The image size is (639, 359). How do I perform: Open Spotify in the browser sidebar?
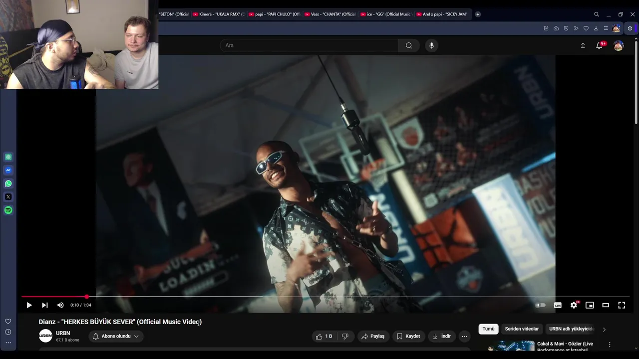pyautogui.click(x=8, y=210)
